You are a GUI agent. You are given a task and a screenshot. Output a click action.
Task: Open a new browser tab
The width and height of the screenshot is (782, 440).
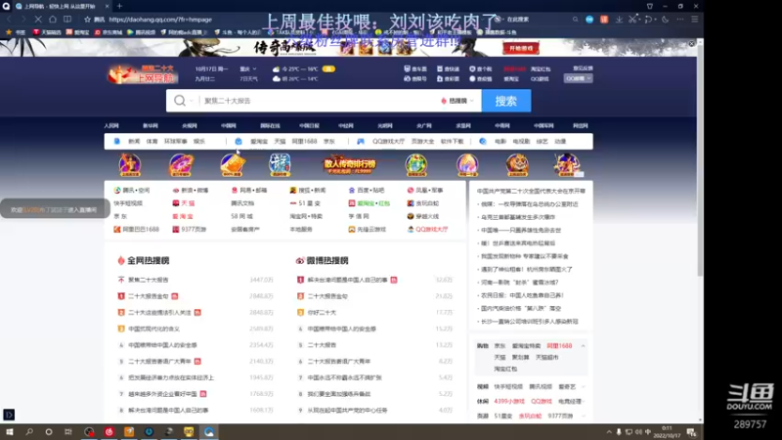[119, 6]
